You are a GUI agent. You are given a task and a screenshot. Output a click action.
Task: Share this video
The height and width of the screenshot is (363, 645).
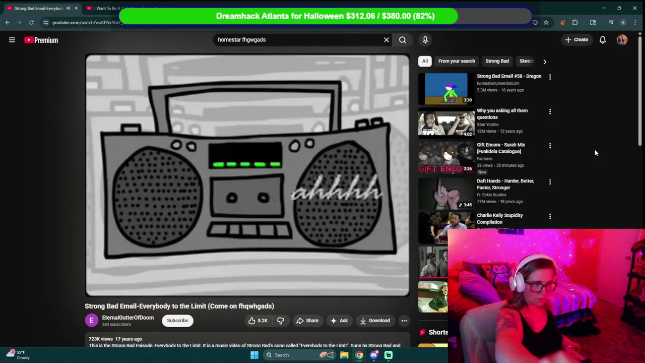pos(307,321)
